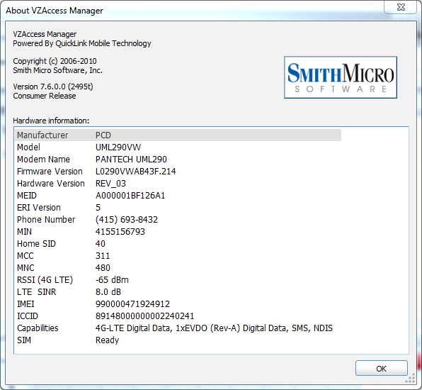The image size is (422, 390).
Task: Select the Home SID row label
Action: 36,244
